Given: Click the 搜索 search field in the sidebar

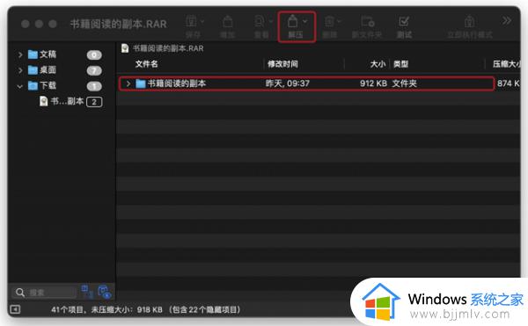Looking at the screenshot, I should (x=44, y=293).
